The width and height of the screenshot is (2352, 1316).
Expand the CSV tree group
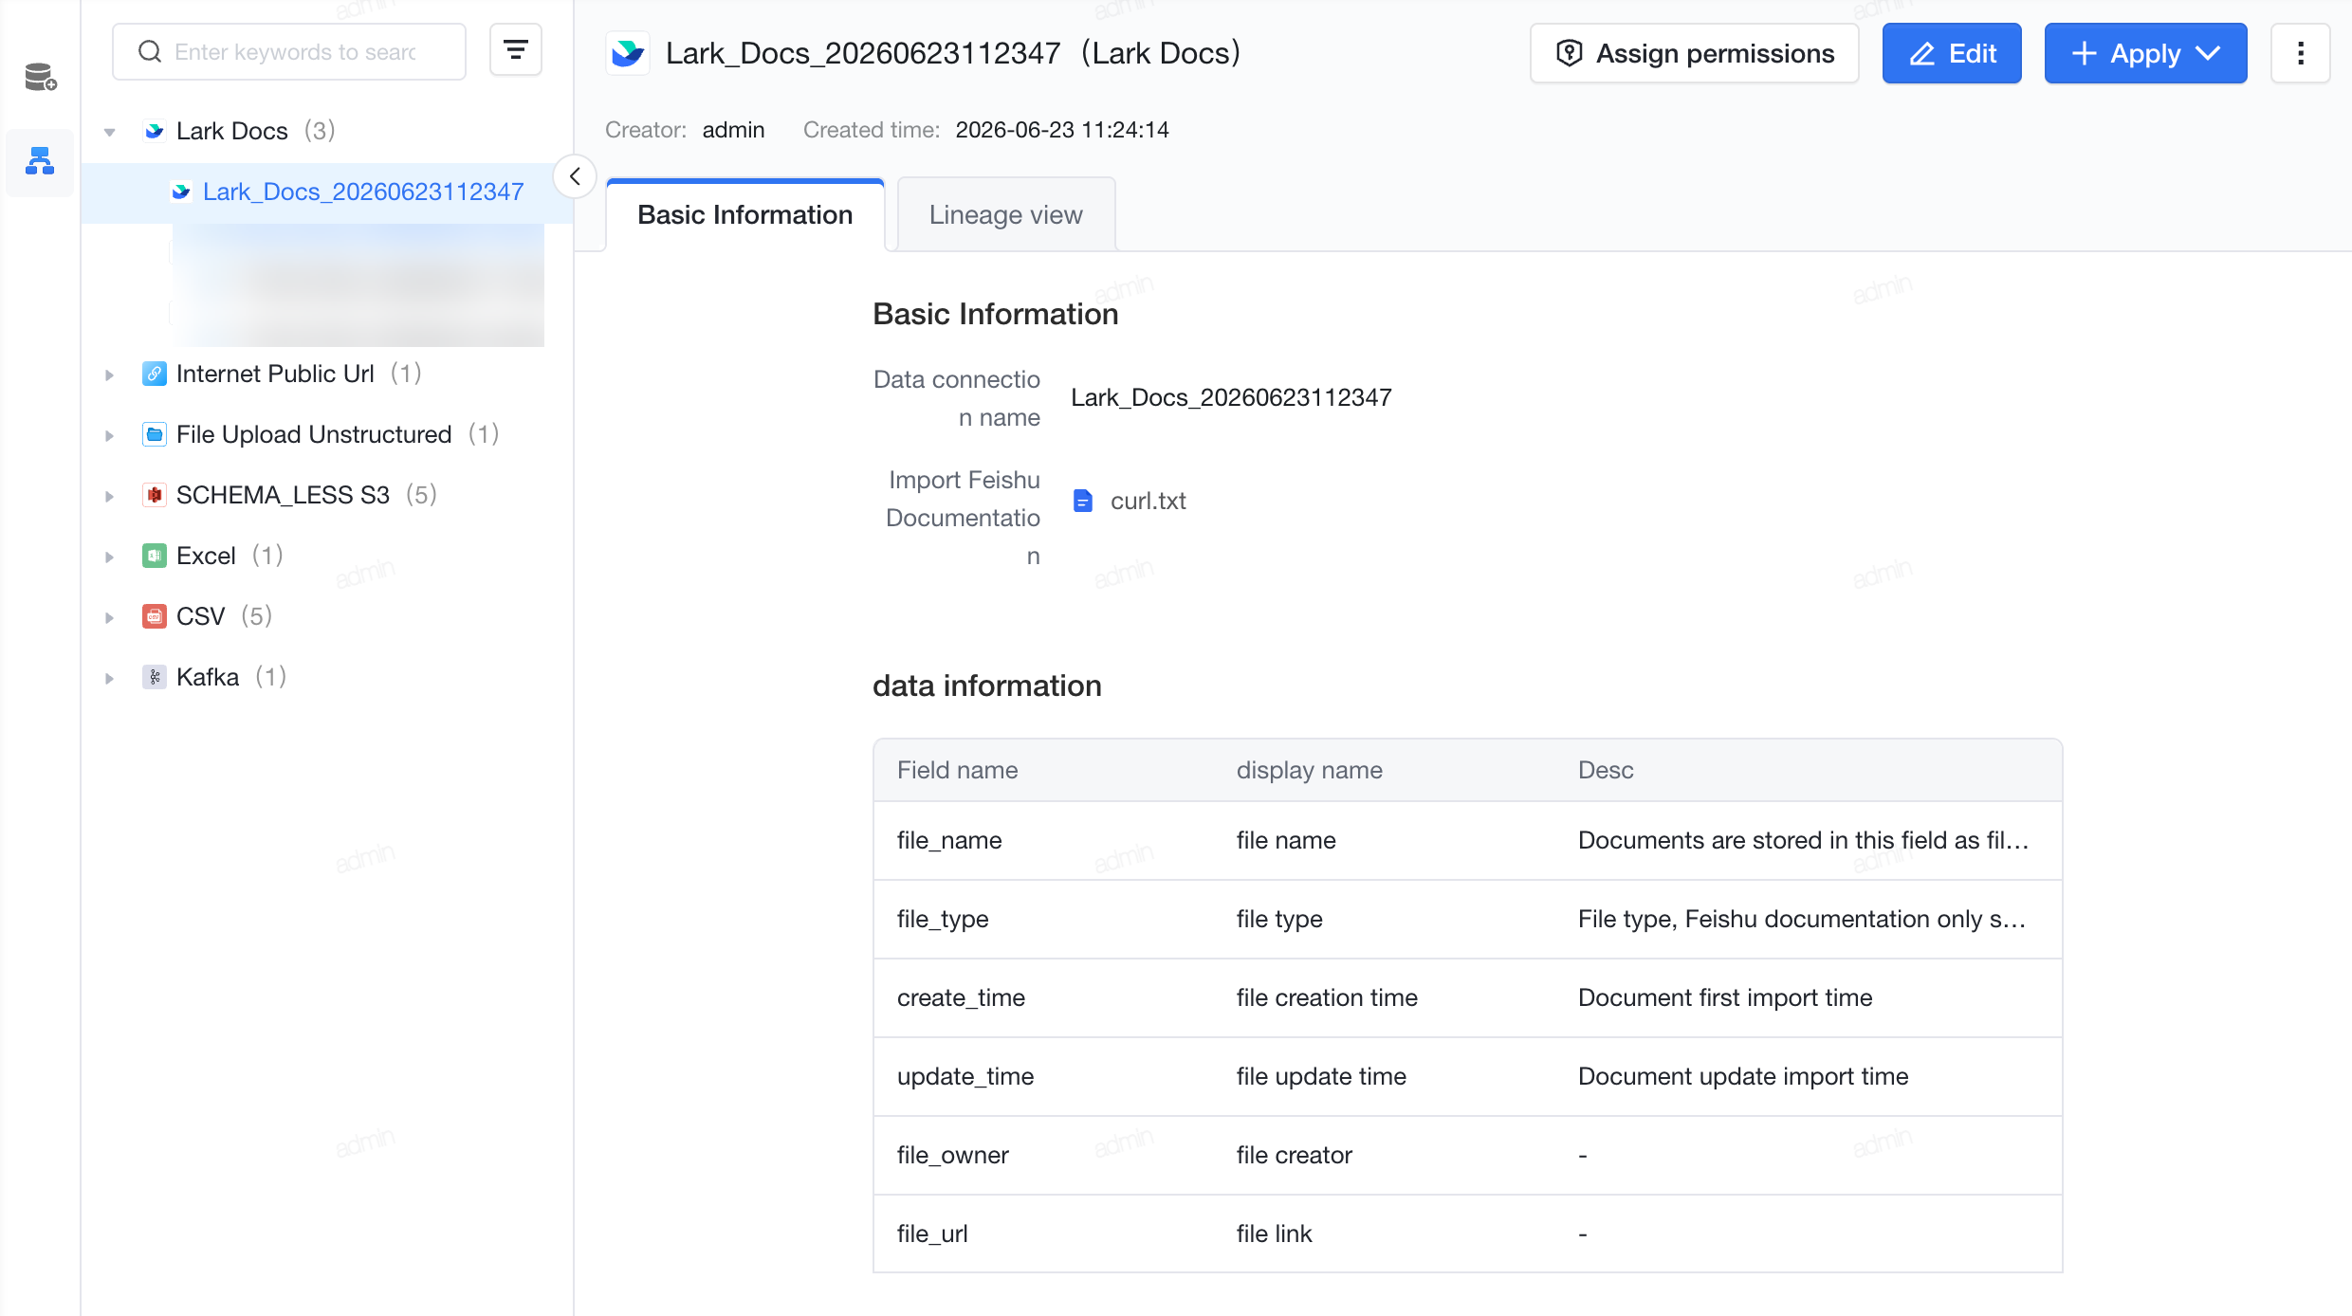[x=110, y=617]
